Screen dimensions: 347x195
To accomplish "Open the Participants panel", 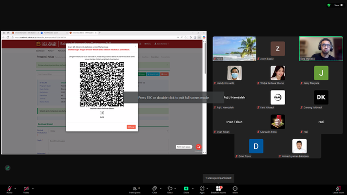I will [x=135, y=190].
